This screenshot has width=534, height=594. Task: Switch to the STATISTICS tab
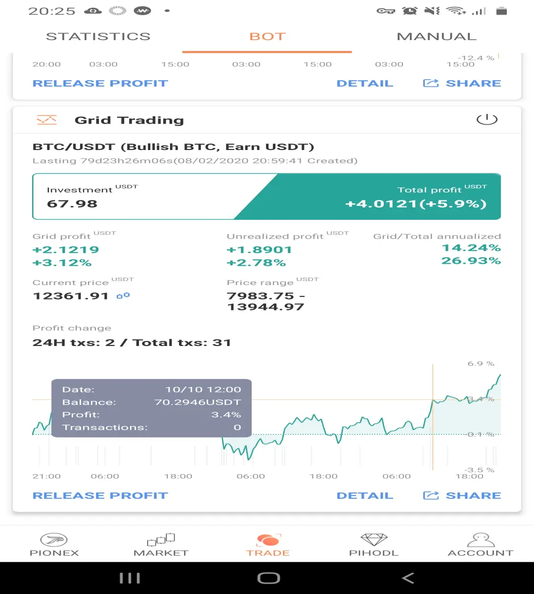(98, 37)
